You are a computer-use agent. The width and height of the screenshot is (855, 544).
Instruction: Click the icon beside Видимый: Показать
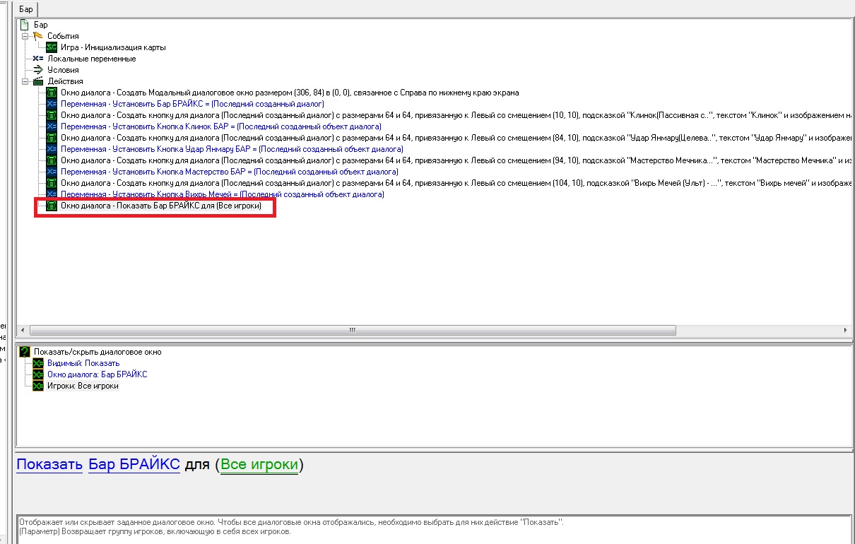pyautogui.click(x=38, y=363)
